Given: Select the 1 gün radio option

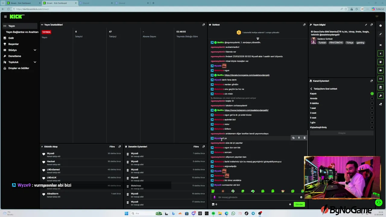Looking at the screenshot, I should pyautogui.click(x=372, y=123).
